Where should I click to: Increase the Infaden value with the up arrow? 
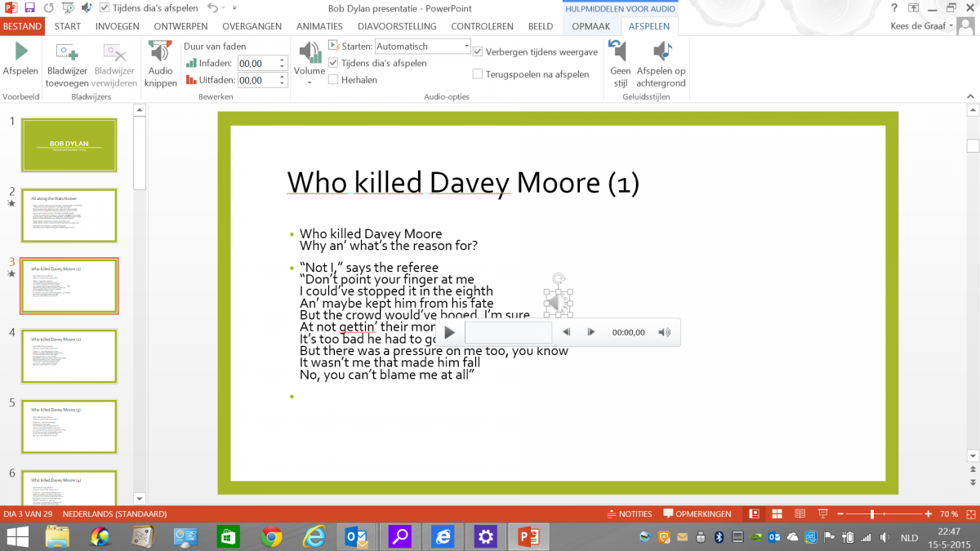[283, 60]
